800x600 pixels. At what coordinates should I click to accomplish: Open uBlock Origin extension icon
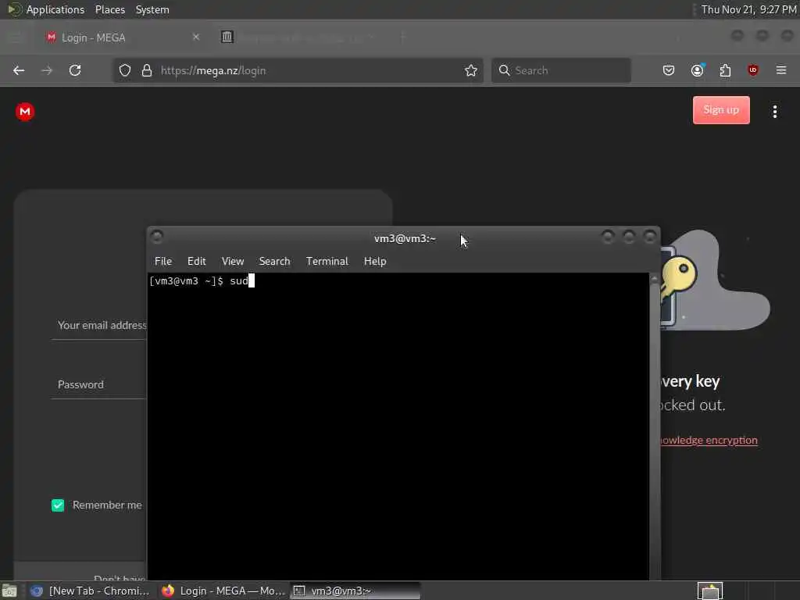click(753, 70)
